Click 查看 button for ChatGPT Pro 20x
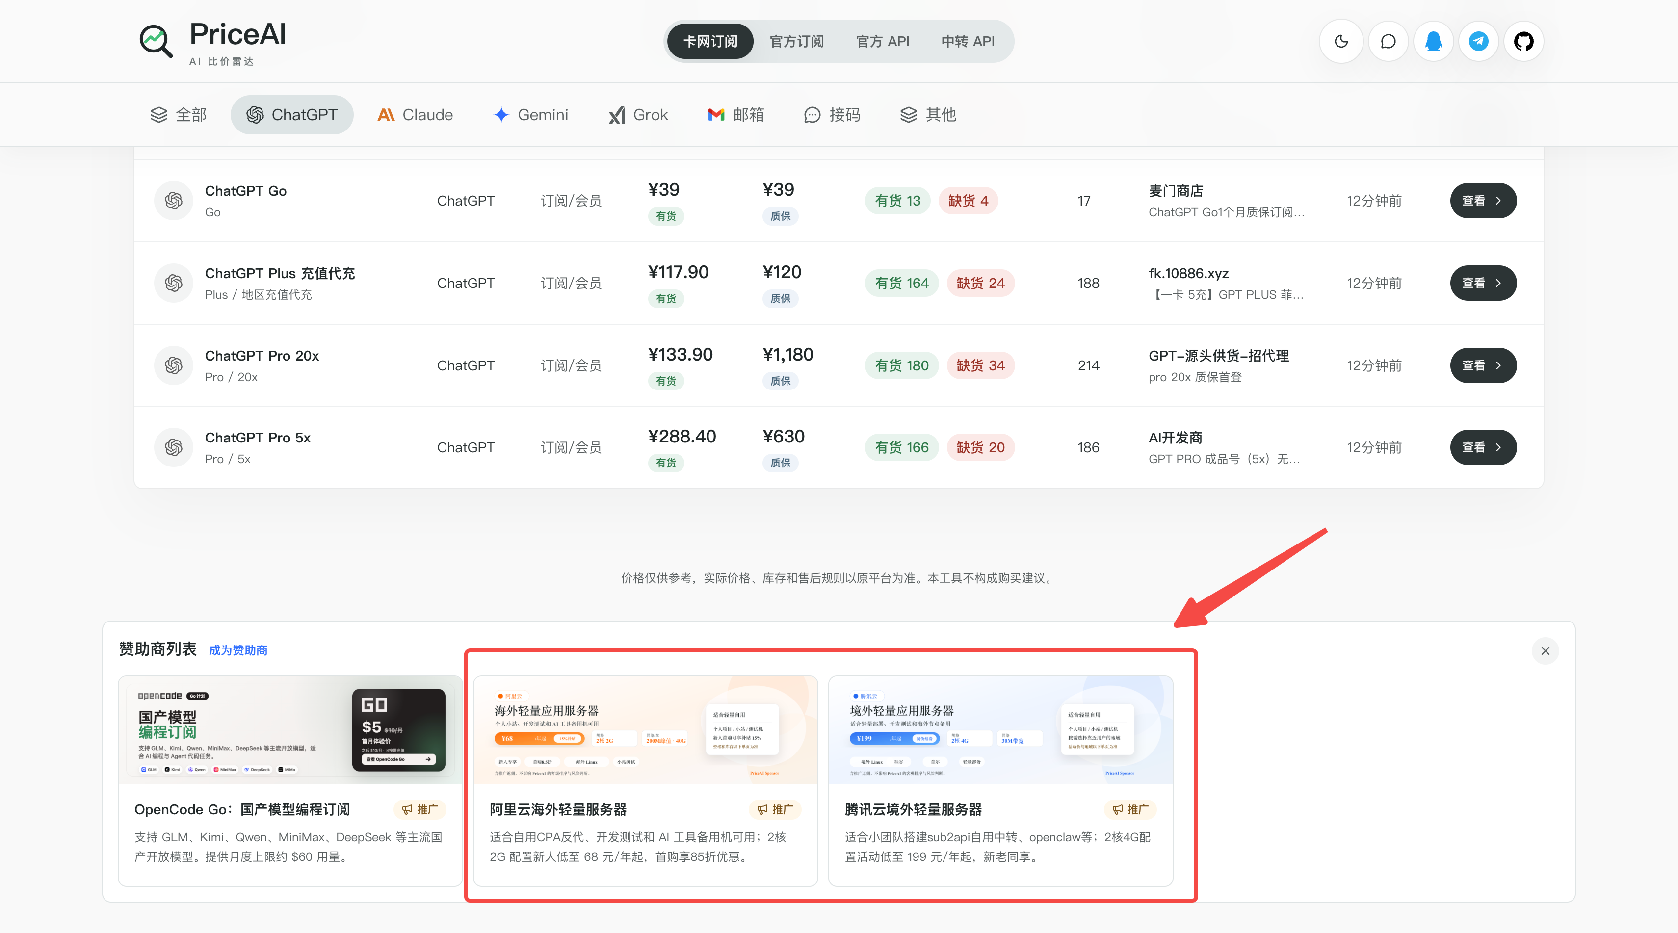This screenshot has height=933, width=1678. 1483,365
